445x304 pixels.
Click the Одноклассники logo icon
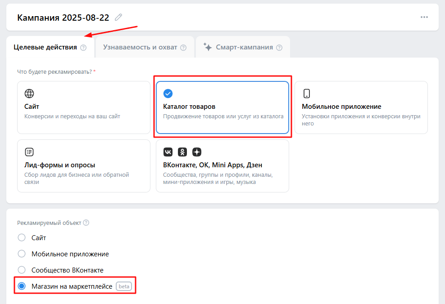182,152
